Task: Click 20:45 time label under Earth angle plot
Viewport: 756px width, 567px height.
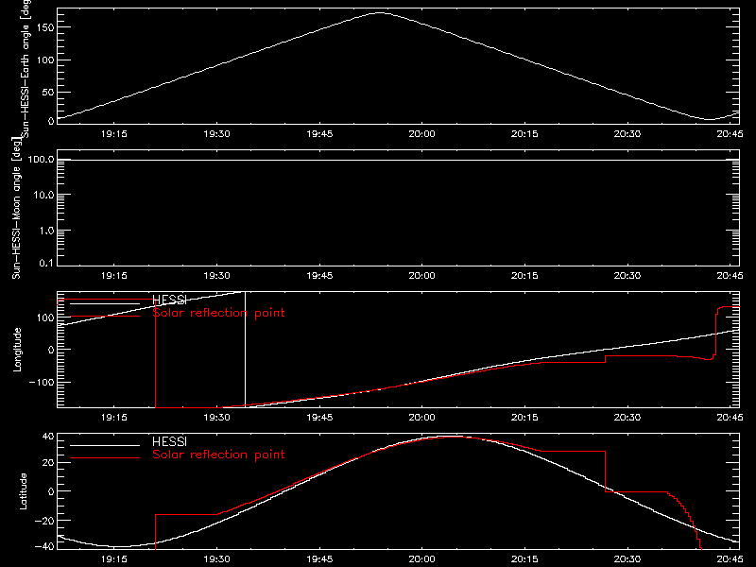Action: [x=730, y=134]
